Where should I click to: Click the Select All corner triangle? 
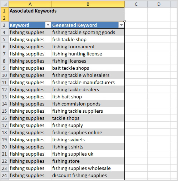click(5, 4)
